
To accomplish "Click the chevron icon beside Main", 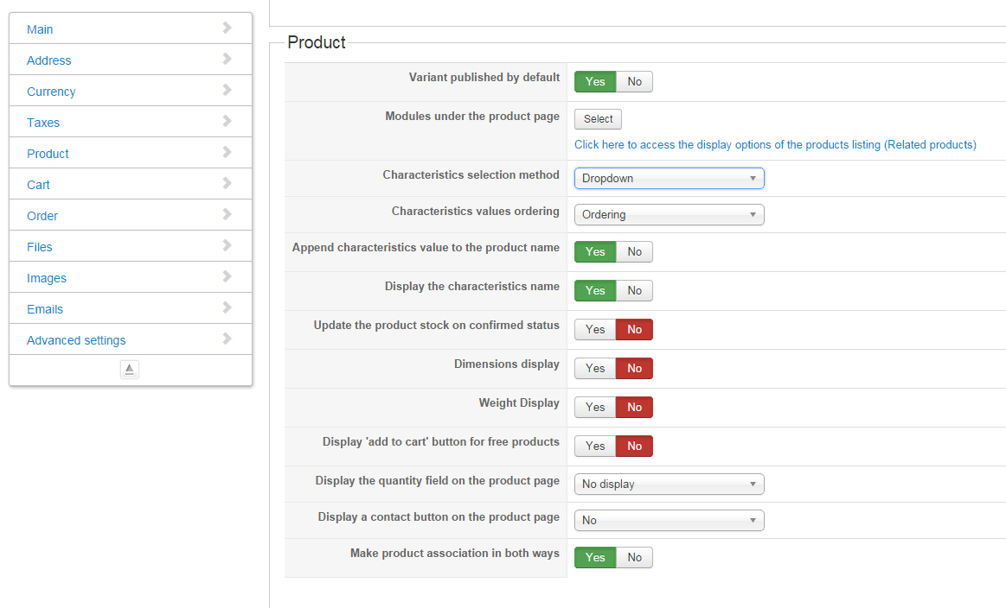I will [227, 28].
